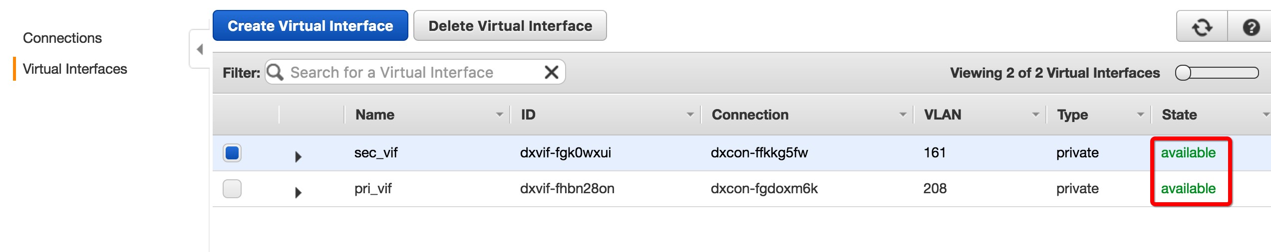Select the pri_vif row checkbox
Viewport: 1271px width, 252px height.
click(x=232, y=189)
